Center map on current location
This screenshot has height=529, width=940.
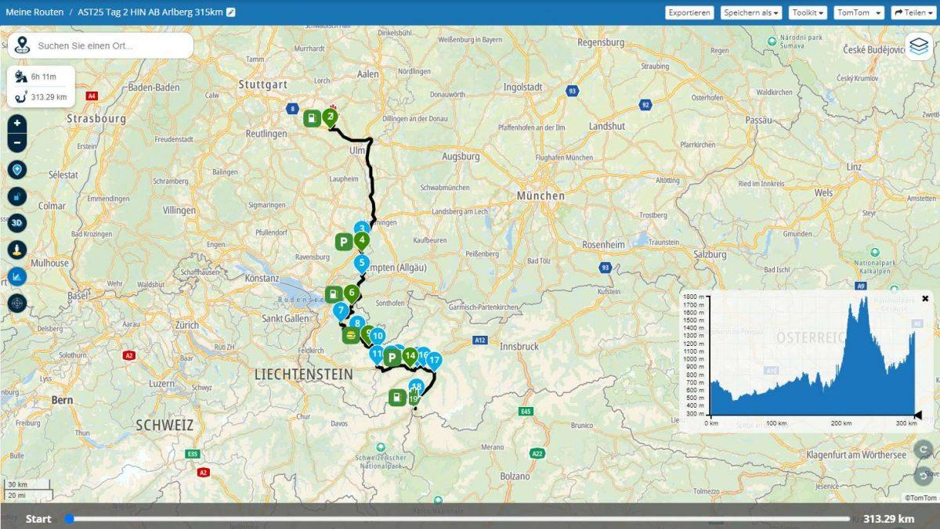(x=17, y=303)
